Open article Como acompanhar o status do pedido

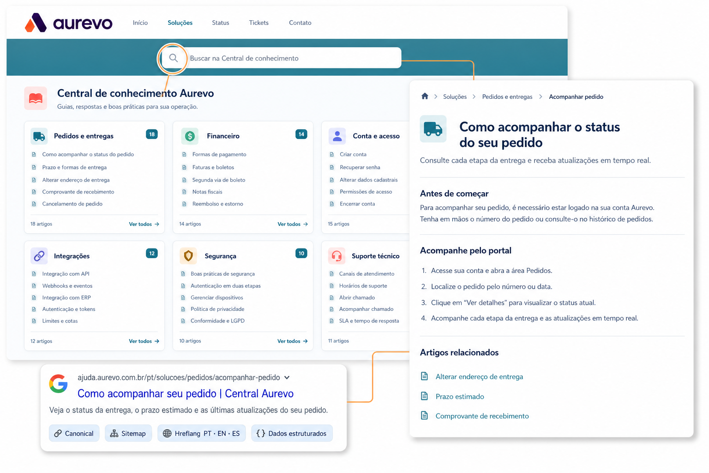(88, 154)
